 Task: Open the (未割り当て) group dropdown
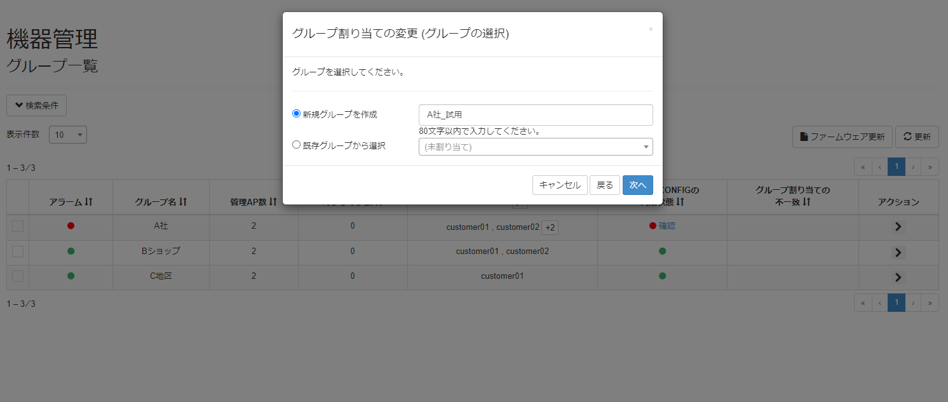pyautogui.click(x=536, y=147)
